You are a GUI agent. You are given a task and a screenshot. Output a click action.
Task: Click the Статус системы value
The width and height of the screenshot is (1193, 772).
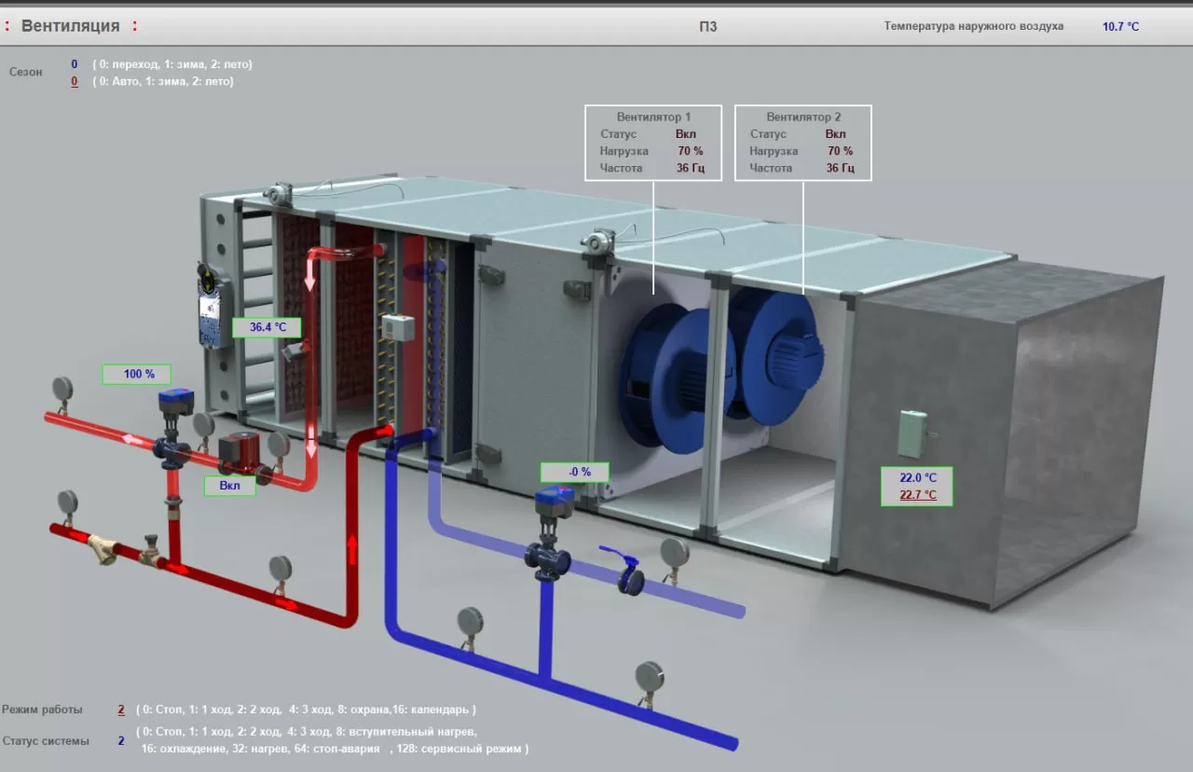click(x=120, y=741)
